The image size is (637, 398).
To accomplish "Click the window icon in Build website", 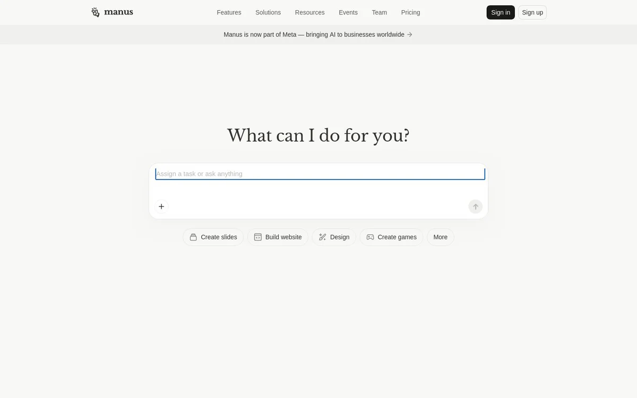I will click(258, 237).
